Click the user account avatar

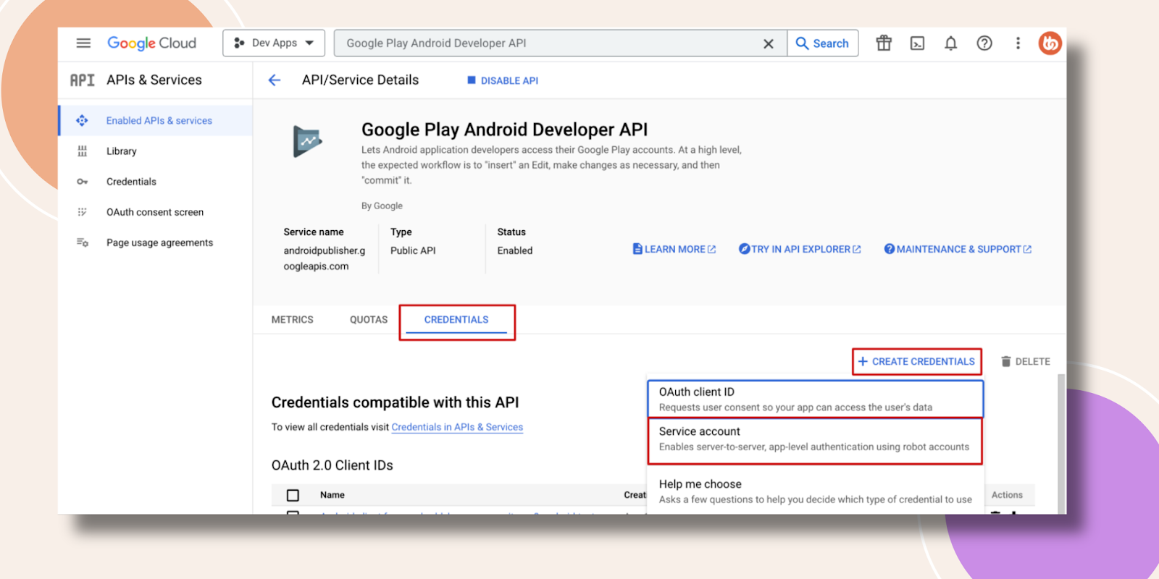pyautogui.click(x=1050, y=43)
